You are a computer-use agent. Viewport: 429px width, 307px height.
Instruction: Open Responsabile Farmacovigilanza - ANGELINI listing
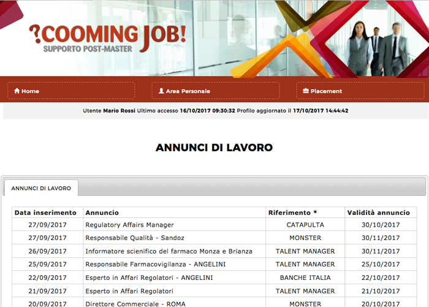click(156, 264)
